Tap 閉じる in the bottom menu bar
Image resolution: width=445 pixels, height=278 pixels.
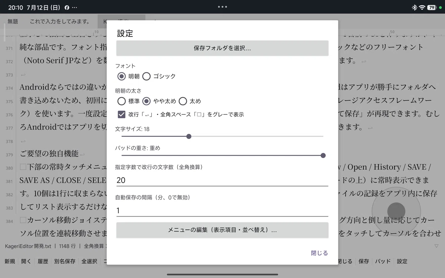(x=345, y=261)
